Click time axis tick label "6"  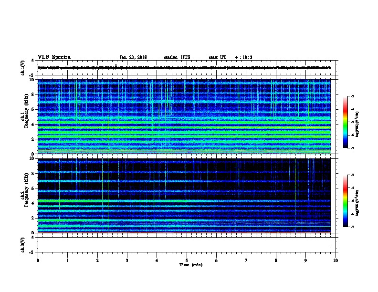pyautogui.click(x=217, y=260)
